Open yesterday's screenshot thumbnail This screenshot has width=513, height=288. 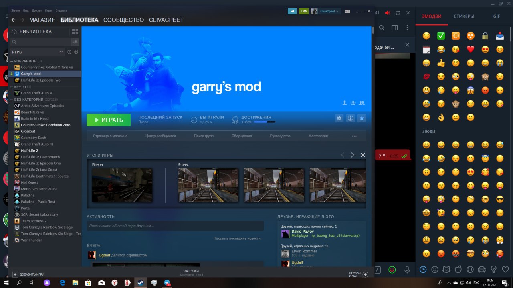point(122,185)
